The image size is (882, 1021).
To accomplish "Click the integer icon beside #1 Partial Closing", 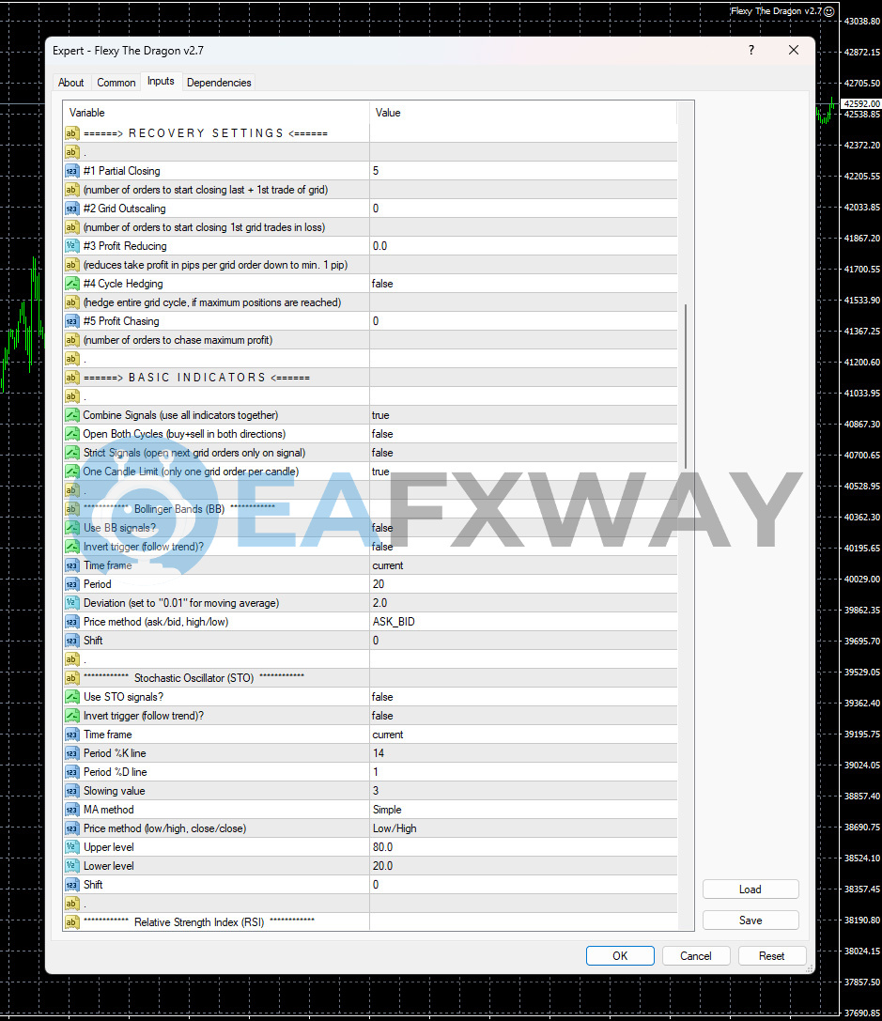I will 71,171.
